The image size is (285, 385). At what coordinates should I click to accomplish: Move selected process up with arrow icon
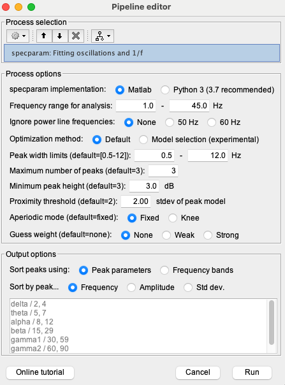[44, 36]
